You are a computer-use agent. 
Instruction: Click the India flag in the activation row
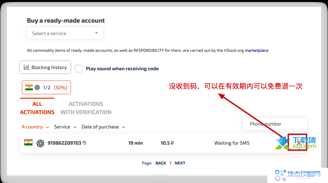coord(29,142)
